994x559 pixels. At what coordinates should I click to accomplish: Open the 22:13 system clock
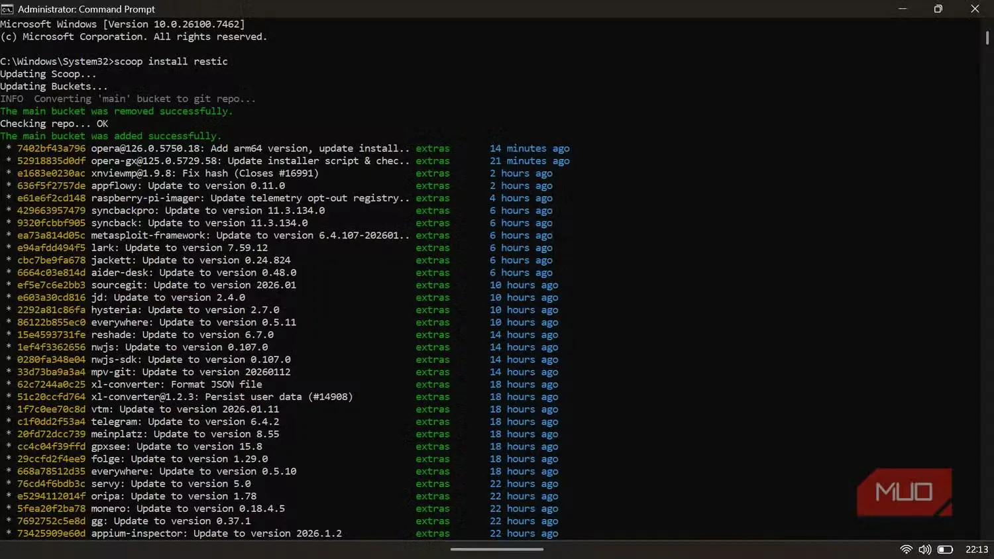(977, 549)
